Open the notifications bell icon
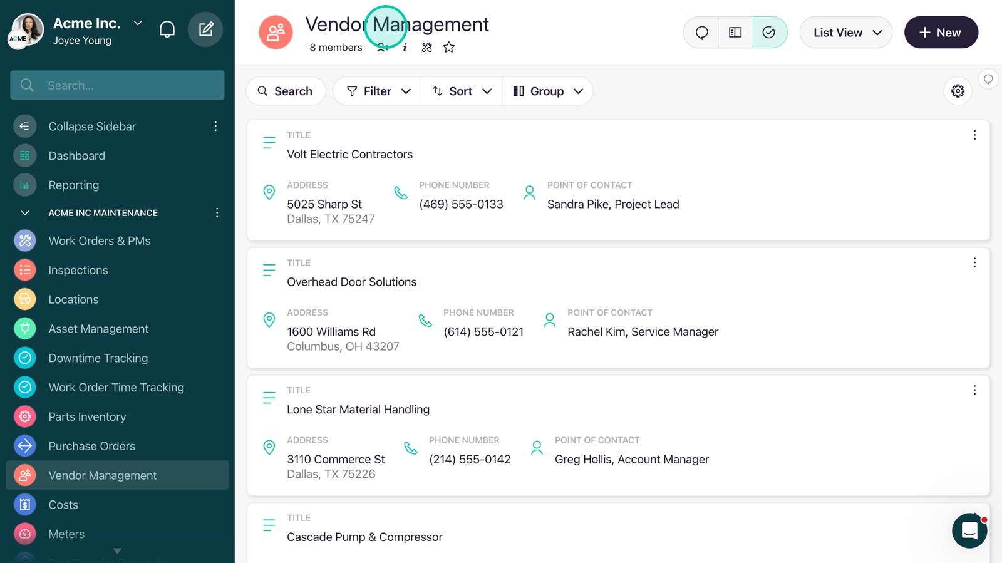The image size is (1002, 563). tap(167, 29)
